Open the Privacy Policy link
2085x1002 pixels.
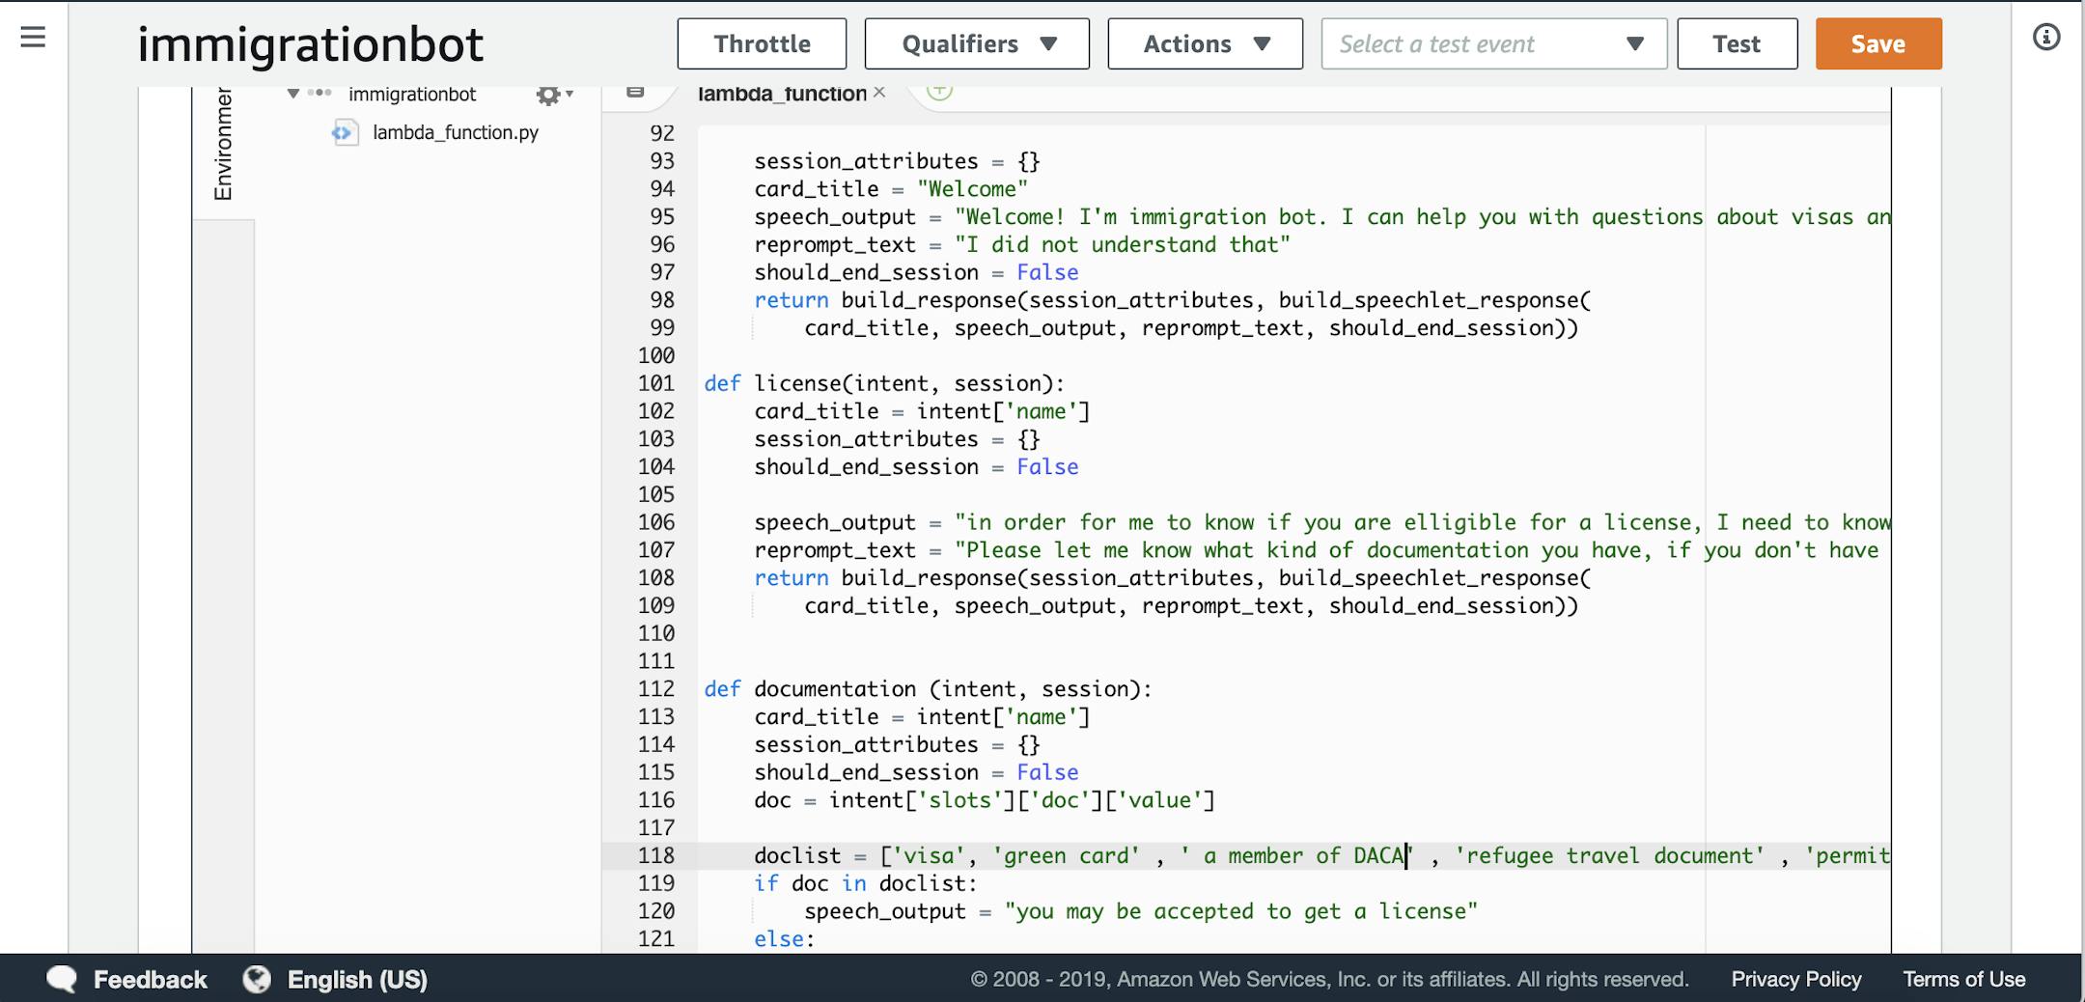(x=1795, y=979)
